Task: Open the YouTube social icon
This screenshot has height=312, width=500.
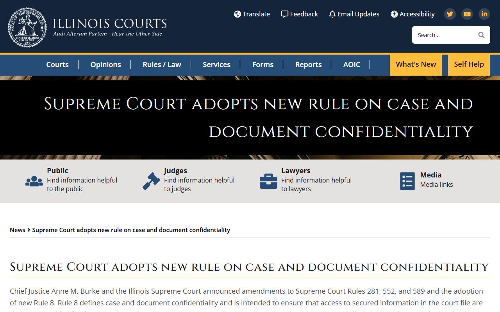Action: [467, 14]
